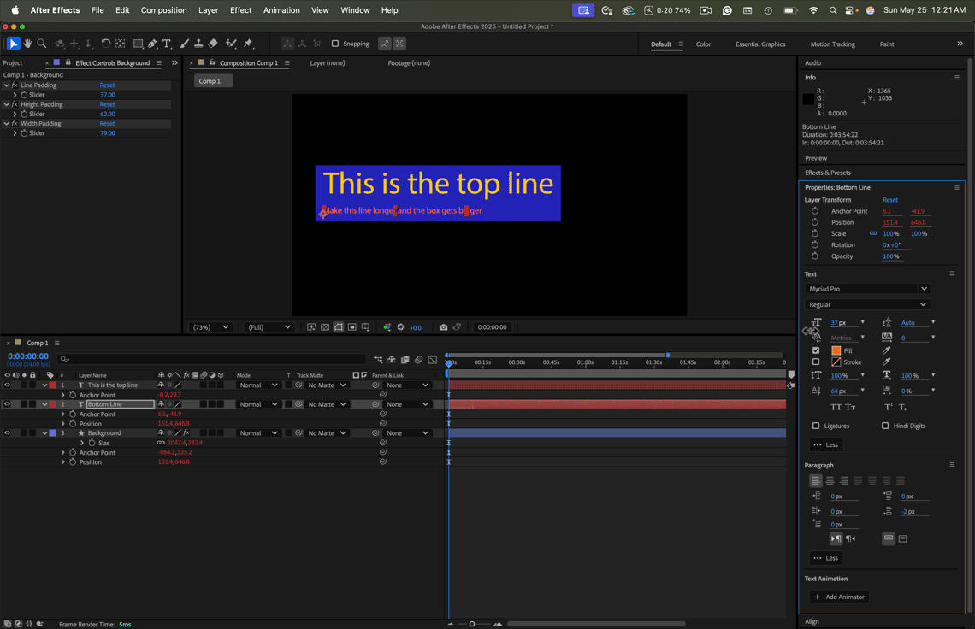Screen dimensions: 975x629
Task: Select the Brush tool
Action: 185,44
